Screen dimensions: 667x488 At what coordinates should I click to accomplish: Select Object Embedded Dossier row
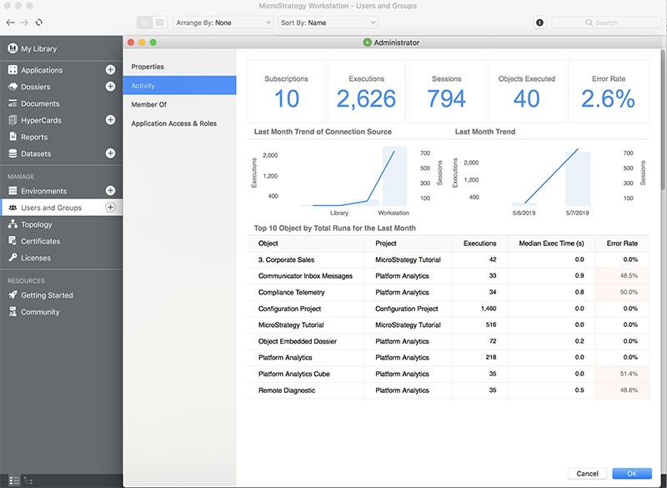pyautogui.click(x=449, y=341)
